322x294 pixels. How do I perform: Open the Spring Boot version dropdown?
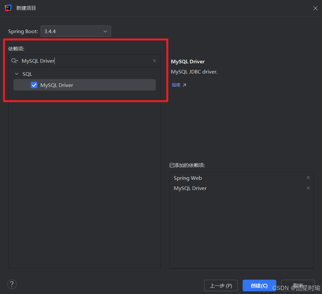point(76,31)
